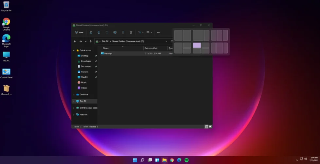Select Downloads in the navigation pane

coord(86,61)
